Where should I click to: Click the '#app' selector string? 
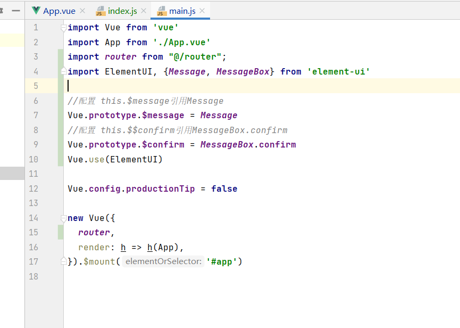click(222, 261)
